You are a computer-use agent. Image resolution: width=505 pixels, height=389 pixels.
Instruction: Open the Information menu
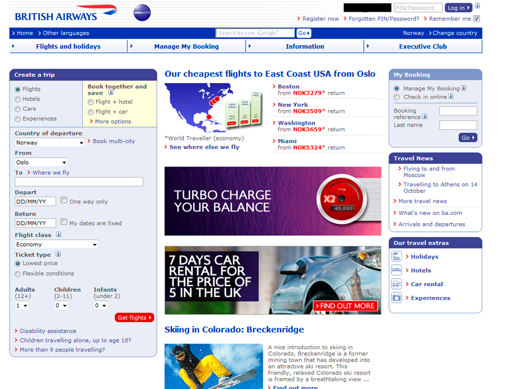[305, 46]
